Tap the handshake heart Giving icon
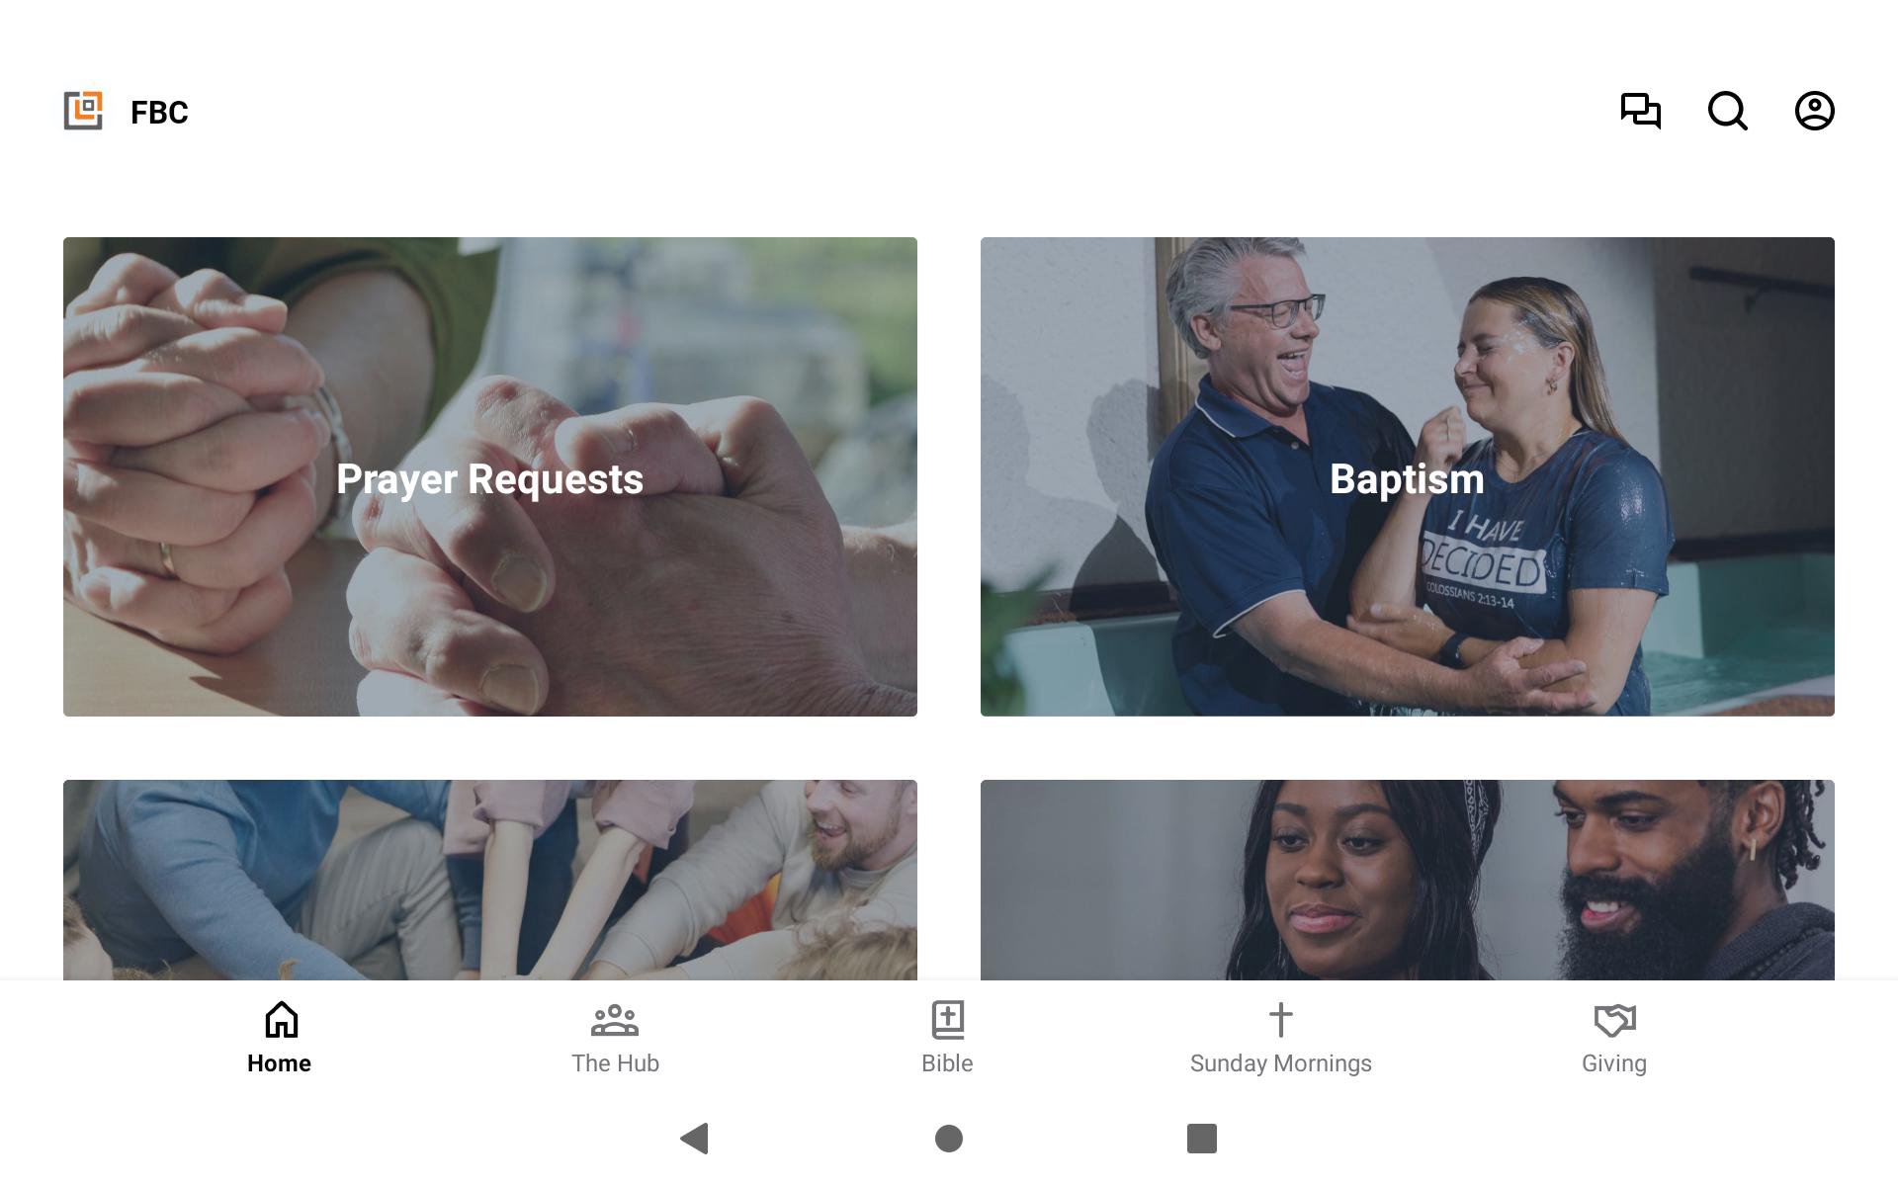1898x1186 pixels. tap(1614, 1020)
